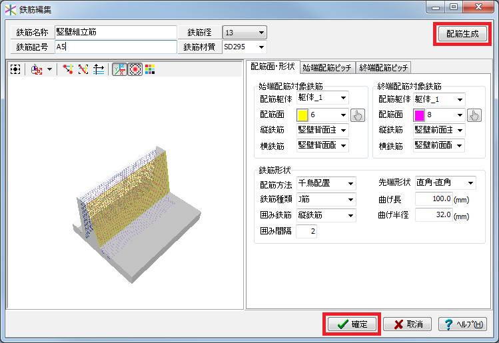499x343 pixels.
Task: Click the app icon in title bar
Action: pyautogui.click(x=10, y=9)
